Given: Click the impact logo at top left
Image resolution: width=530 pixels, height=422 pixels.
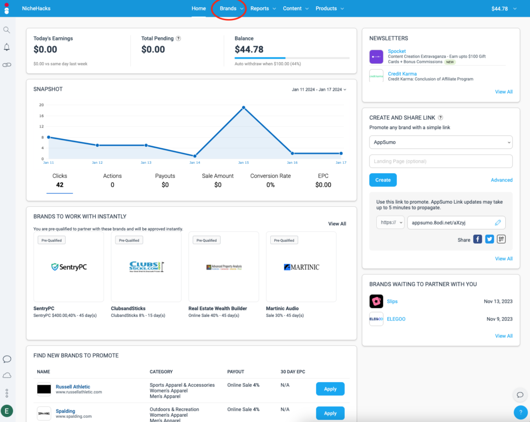Looking at the screenshot, I should coord(6,8).
